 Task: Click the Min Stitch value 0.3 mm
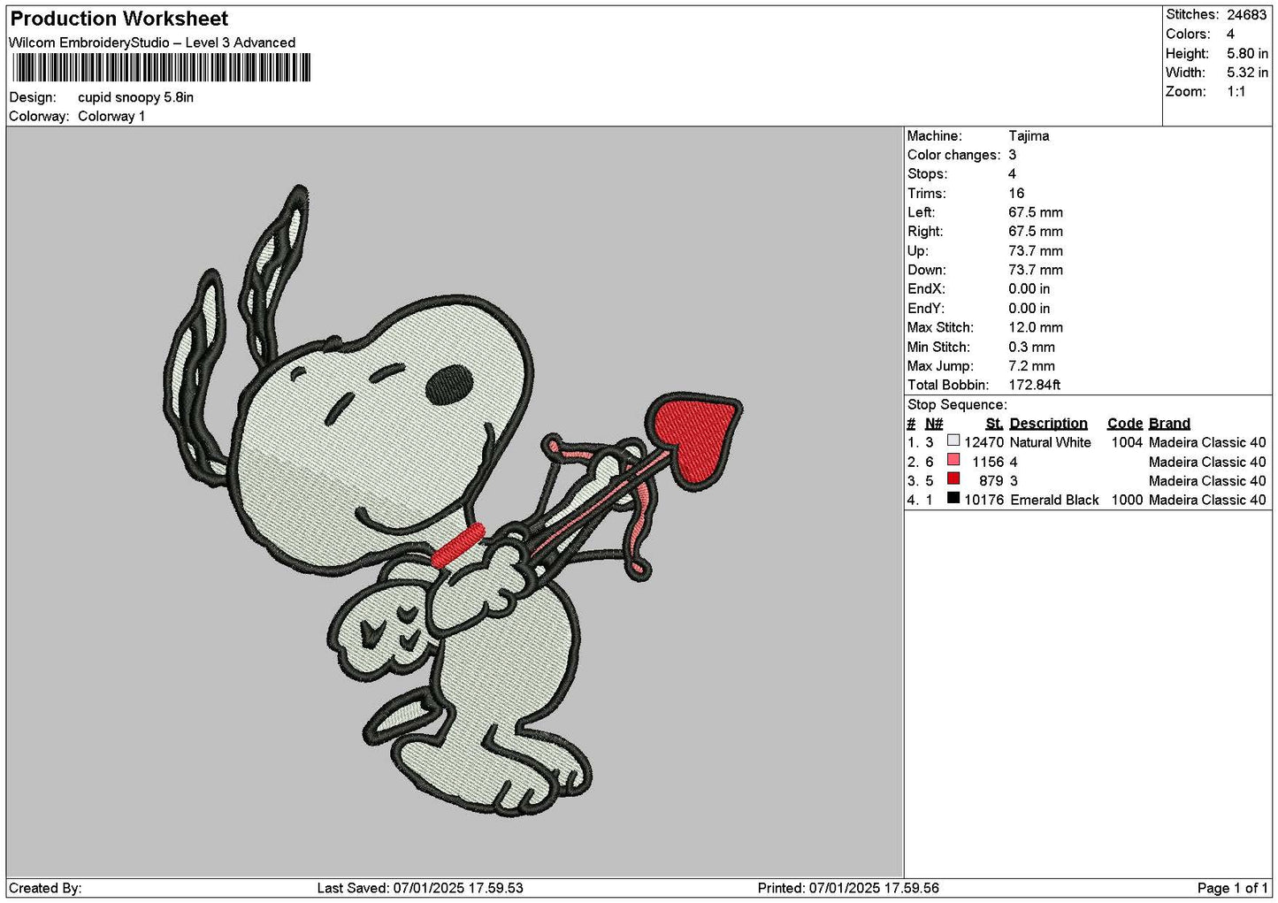[1031, 347]
